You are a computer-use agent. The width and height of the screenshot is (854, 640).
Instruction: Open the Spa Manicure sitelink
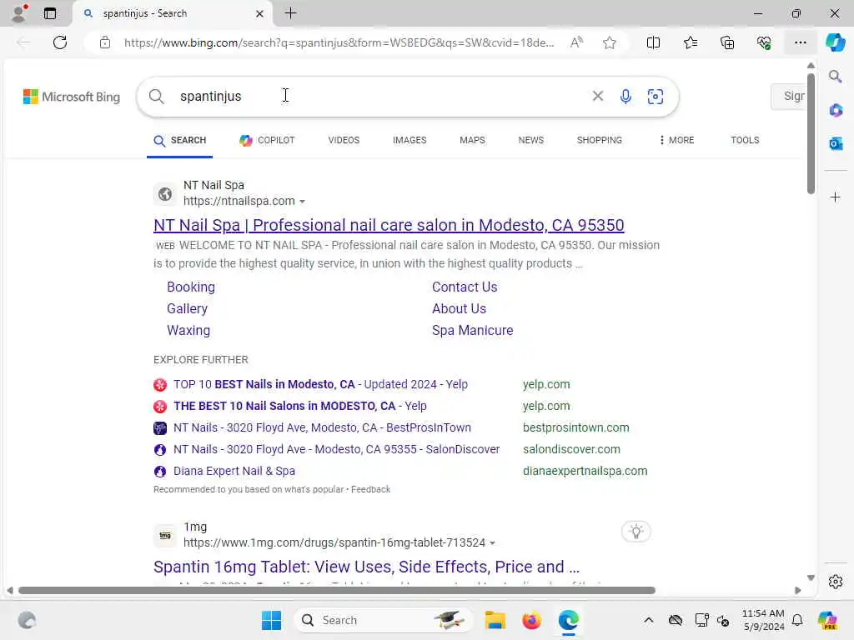pos(472,330)
